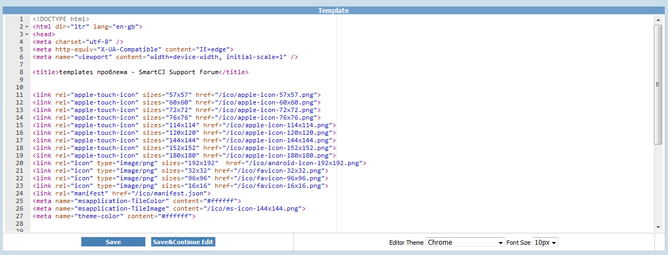The width and height of the screenshot is (668, 255).
Task: Open the Font Size dropdown
Action: (545, 243)
